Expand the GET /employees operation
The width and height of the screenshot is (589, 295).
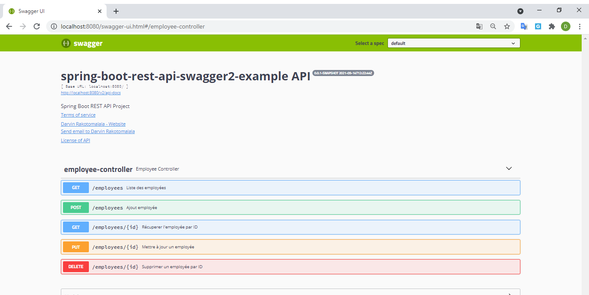pos(290,187)
